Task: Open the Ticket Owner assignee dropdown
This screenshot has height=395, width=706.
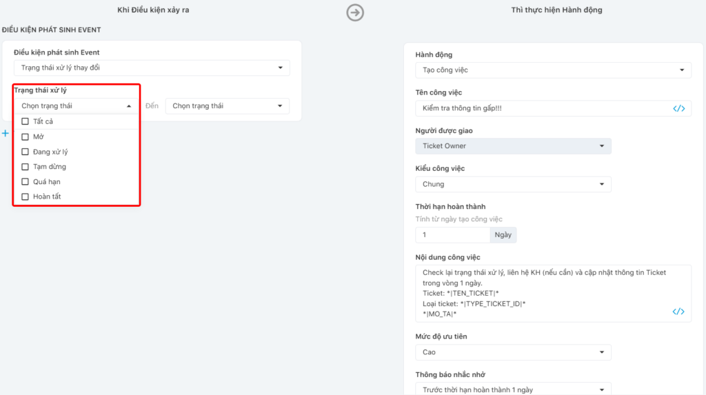Action: [x=513, y=146]
